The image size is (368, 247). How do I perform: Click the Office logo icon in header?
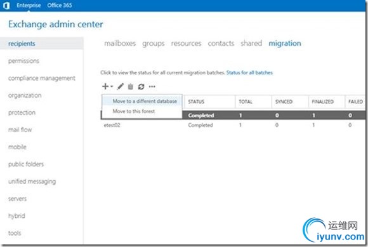point(6,6)
